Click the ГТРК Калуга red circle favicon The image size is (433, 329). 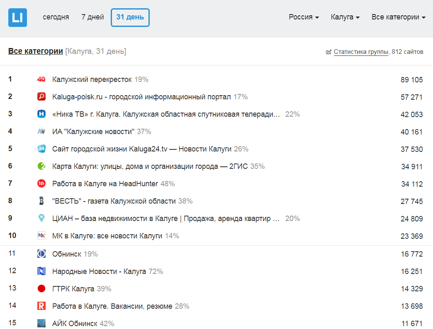click(x=41, y=289)
